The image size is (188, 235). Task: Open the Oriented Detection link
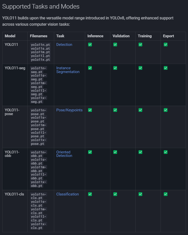(64, 154)
